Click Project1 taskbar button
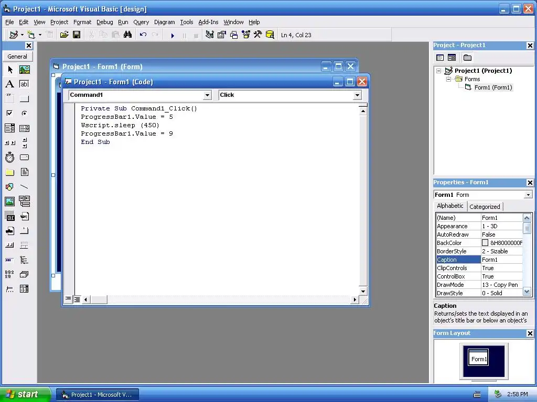 click(x=97, y=395)
